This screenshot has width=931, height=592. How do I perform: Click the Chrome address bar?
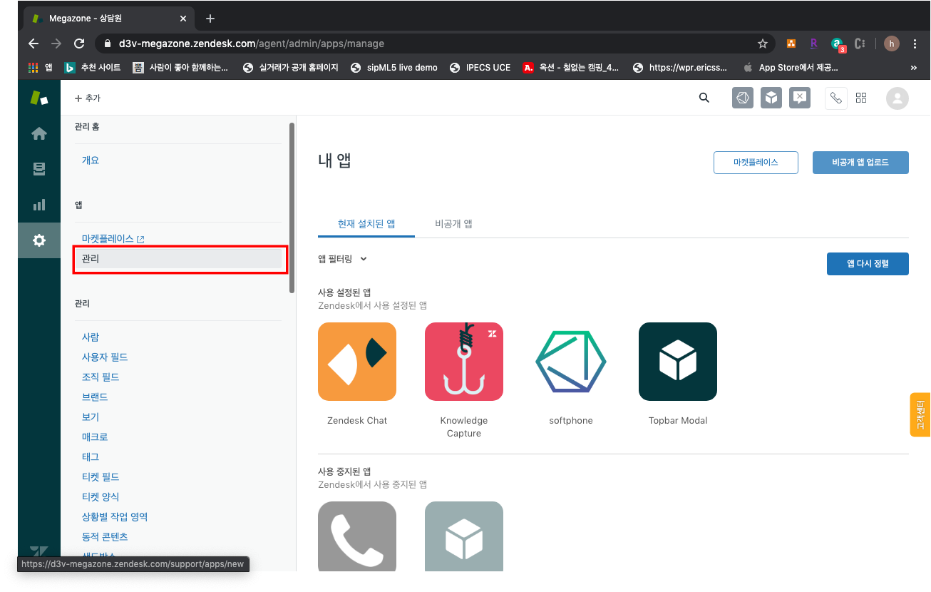(x=435, y=44)
